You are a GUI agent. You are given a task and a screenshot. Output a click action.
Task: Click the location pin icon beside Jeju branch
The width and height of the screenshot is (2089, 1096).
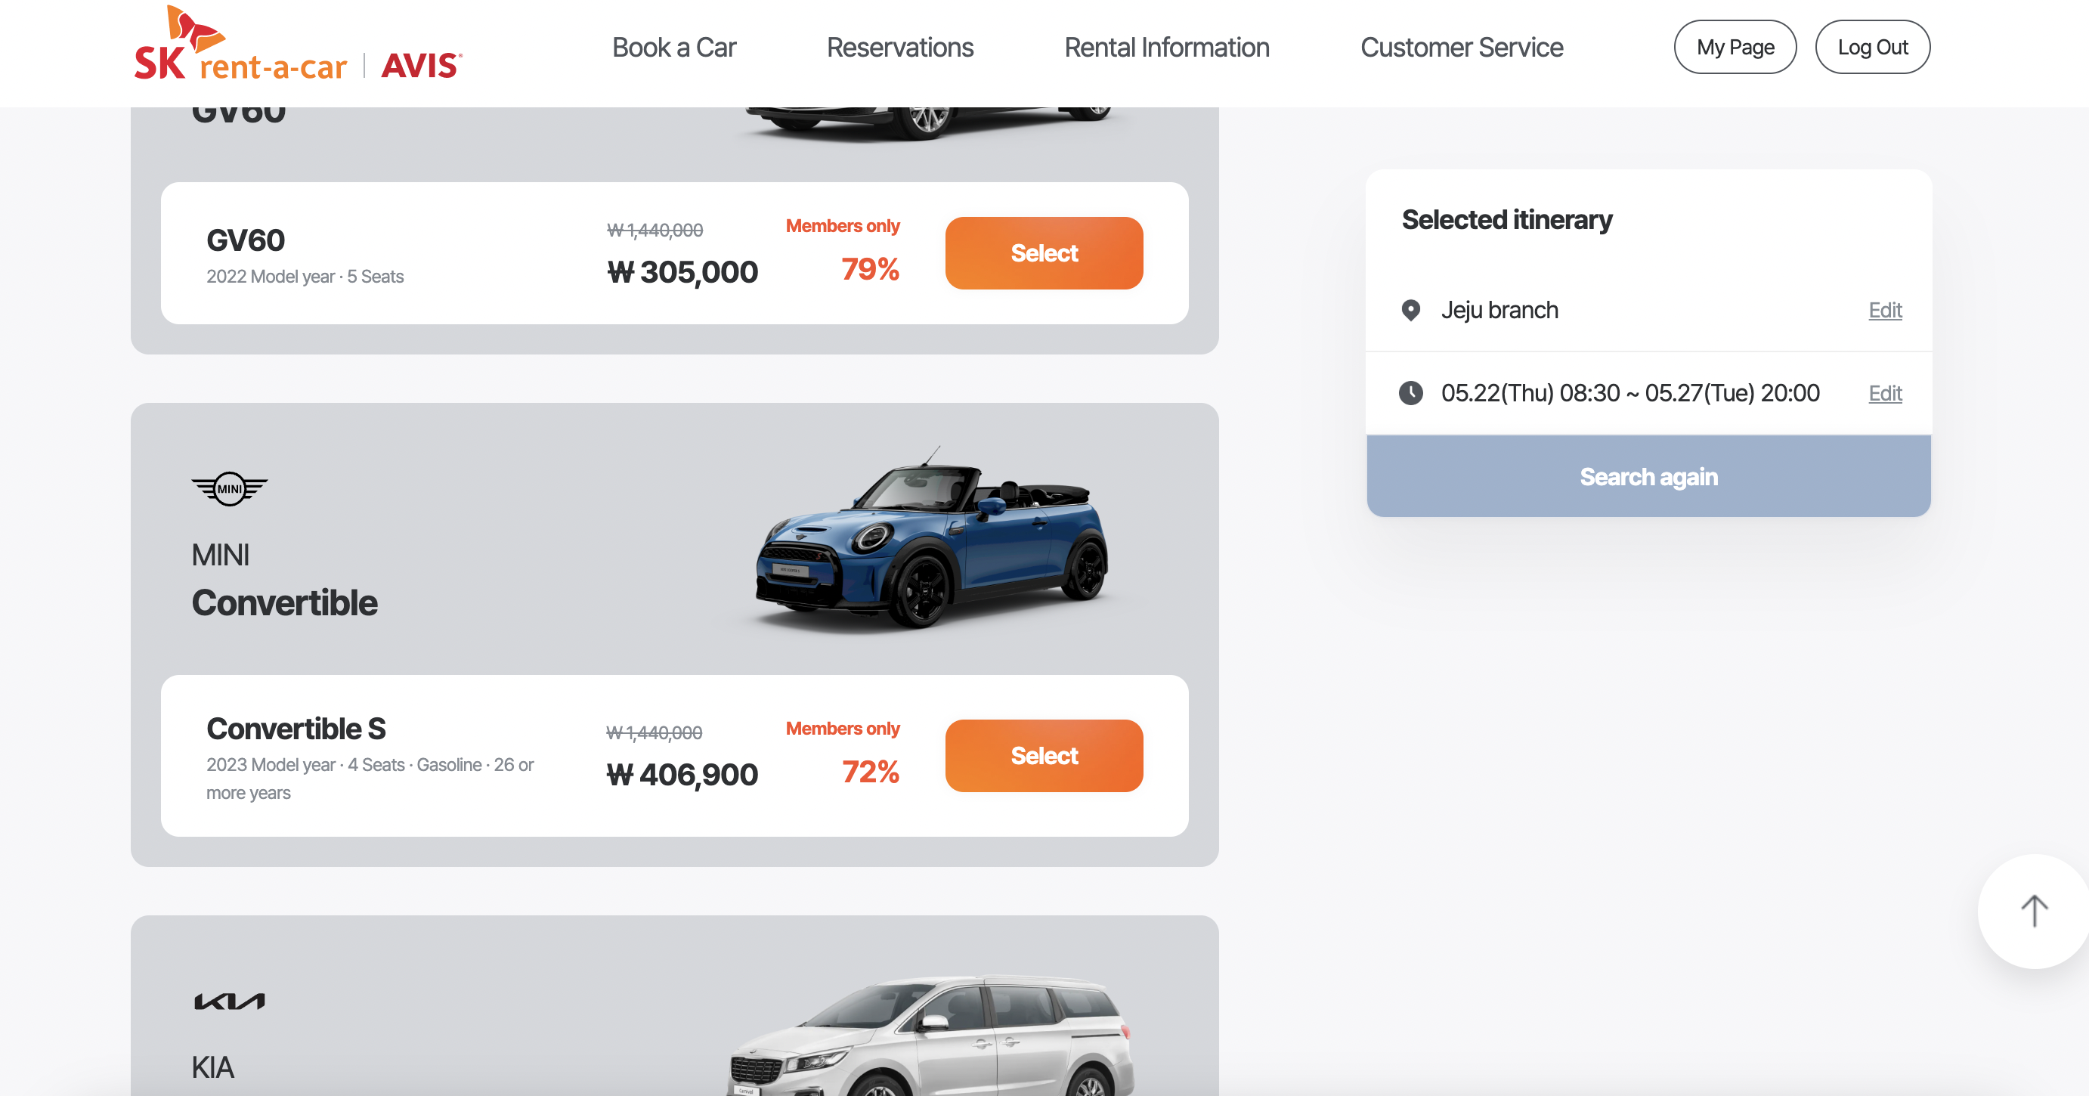point(1411,310)
